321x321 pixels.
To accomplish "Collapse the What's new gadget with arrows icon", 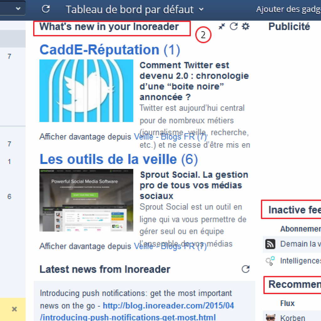I will 222,26.
